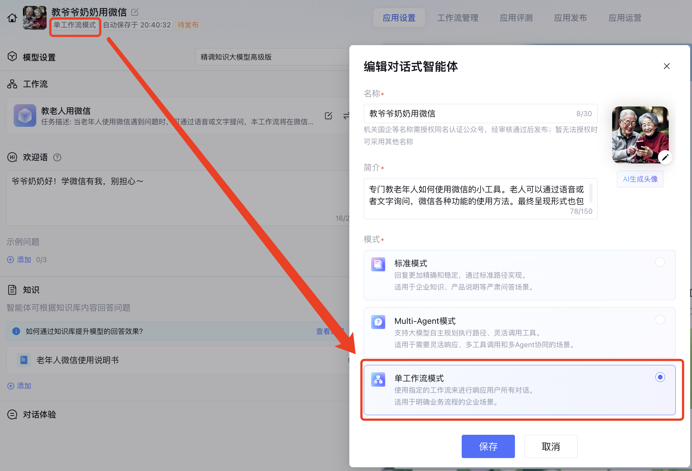This screenshot has width=692, height=471.
Task: Show help for 欢迎语
Action: point(57,157)
